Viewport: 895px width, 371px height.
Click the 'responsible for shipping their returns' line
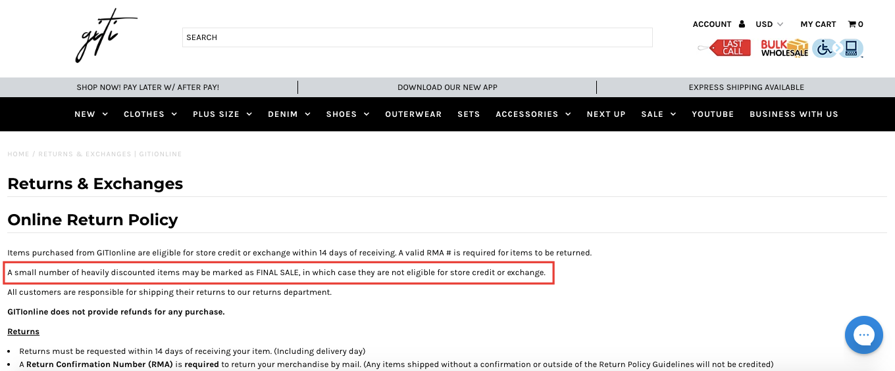(x=170, y=292)
